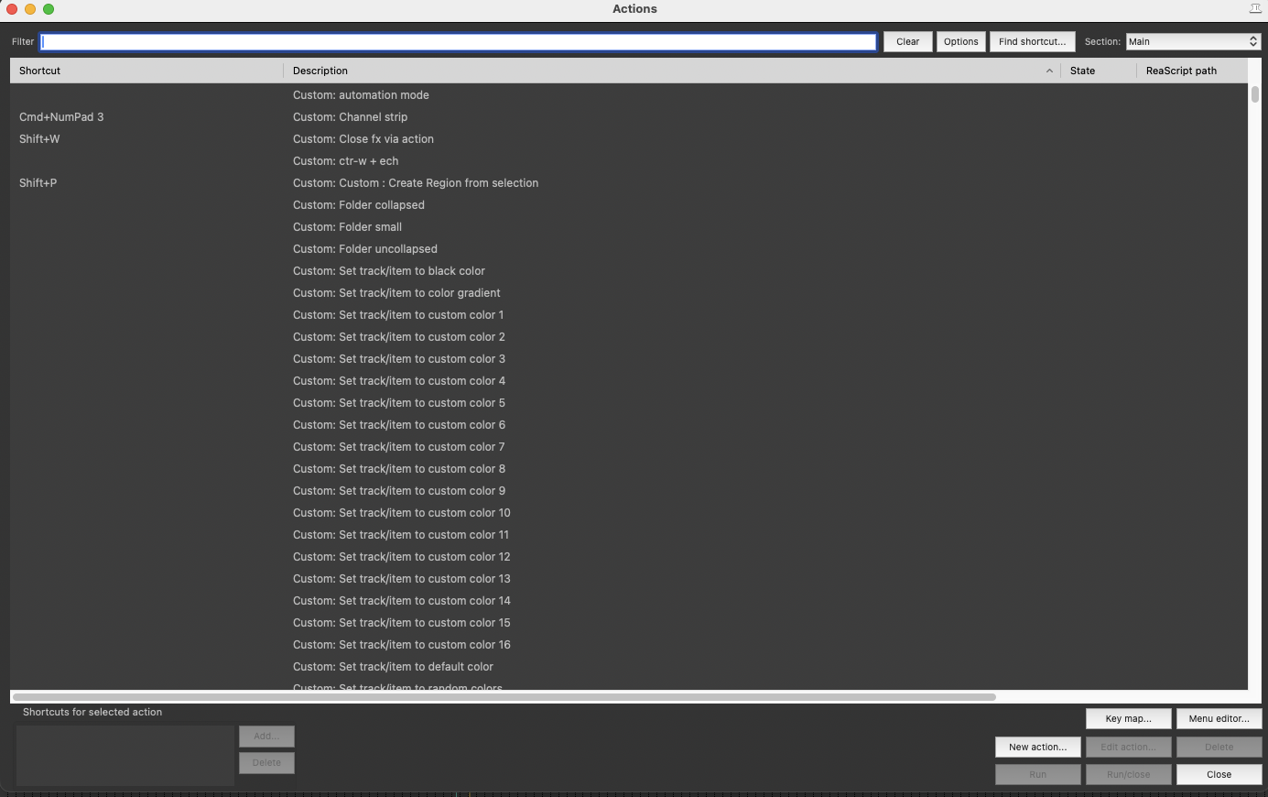This screenshot has width=1268, height=797.
Task: Click the Description column sort arrow
Action: (1049, 71)
